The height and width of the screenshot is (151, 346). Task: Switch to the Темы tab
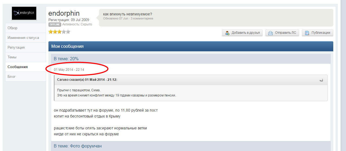(25, 57)
